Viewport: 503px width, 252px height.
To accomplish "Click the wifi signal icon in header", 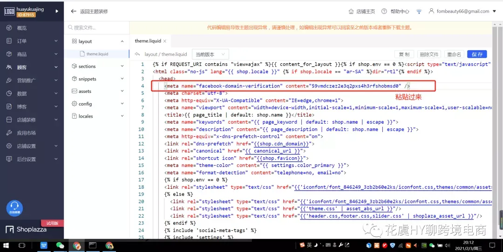I will coord(419,11).
